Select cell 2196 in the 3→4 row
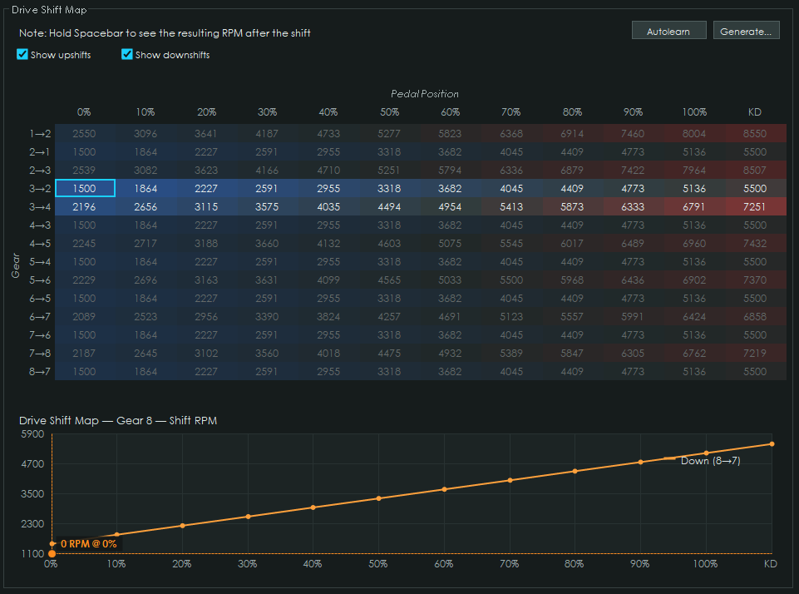The width and height of the screenshot is (799, 594). click(x=84, y=207)
